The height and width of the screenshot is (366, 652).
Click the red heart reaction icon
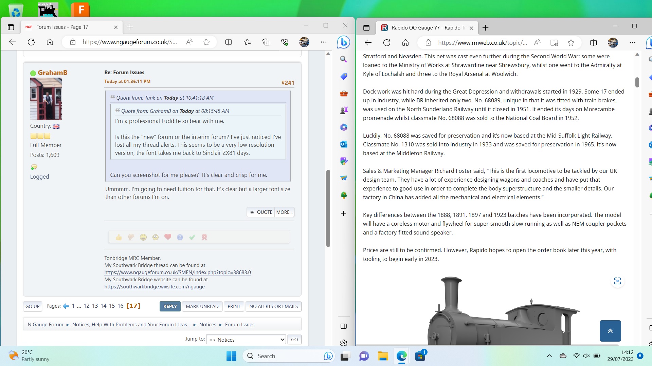click(168, 237)
